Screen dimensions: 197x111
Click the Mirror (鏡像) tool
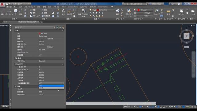coord(44,13)
